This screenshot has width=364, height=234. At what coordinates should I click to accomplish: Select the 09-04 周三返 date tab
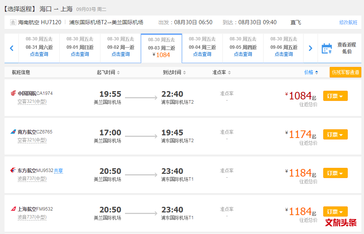pyautogui.click(x=202, y=48)
